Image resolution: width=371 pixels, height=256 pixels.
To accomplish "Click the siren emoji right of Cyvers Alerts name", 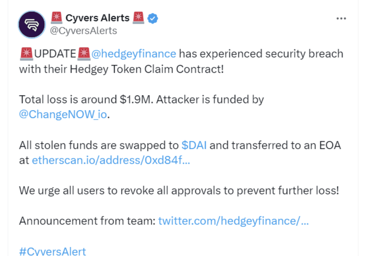I will 138,18.
